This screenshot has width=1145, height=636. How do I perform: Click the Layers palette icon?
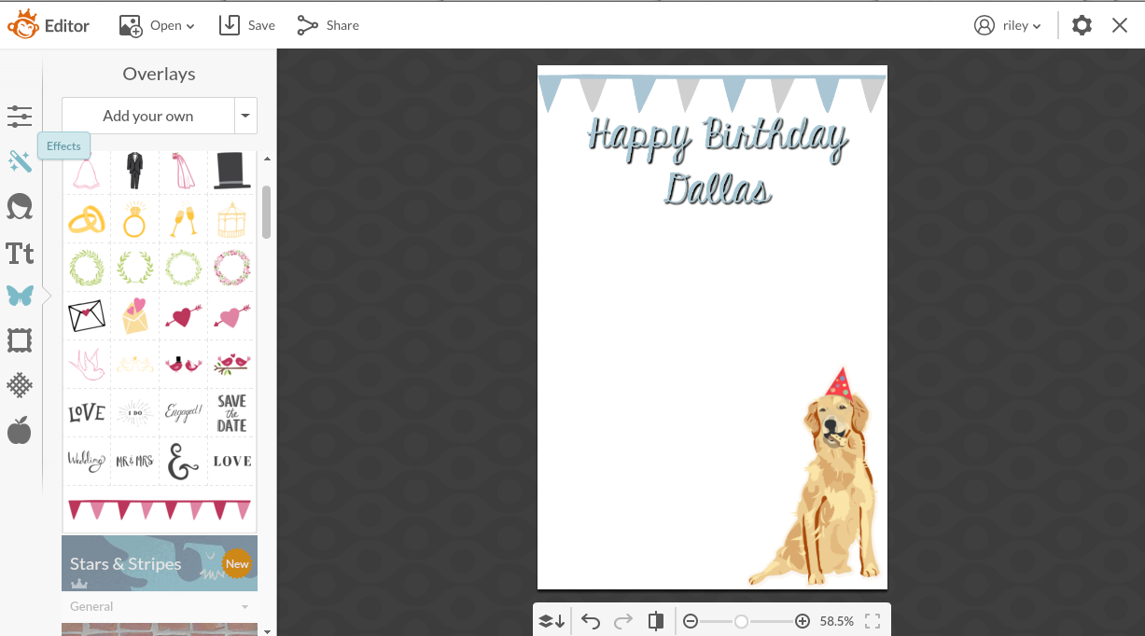click(x=552, y=621)
